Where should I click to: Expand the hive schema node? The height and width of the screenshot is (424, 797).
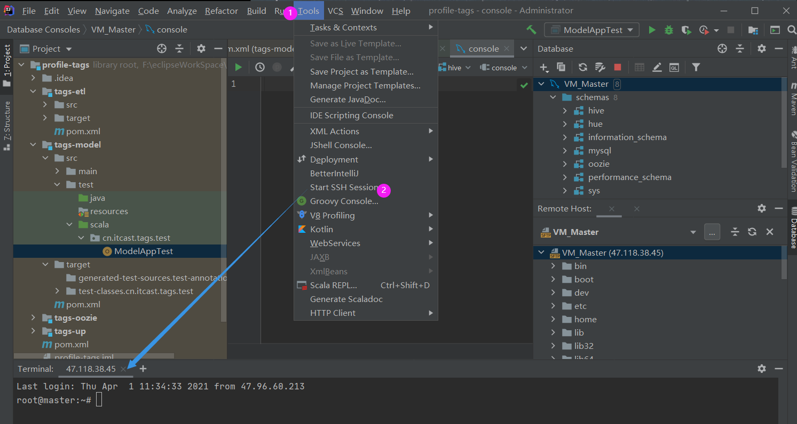click(x=565, y=111)
